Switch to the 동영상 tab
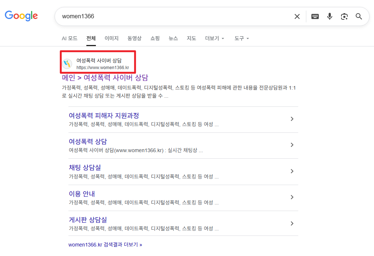The height and width of the screenshot is (256, 374). tap(134, 38)
